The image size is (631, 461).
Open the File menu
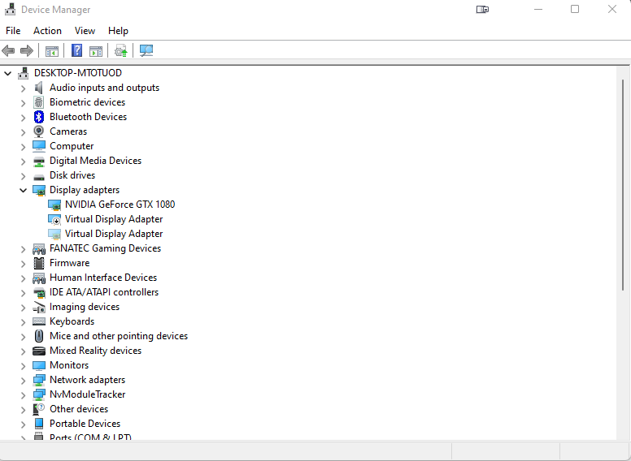pos(13,31)
